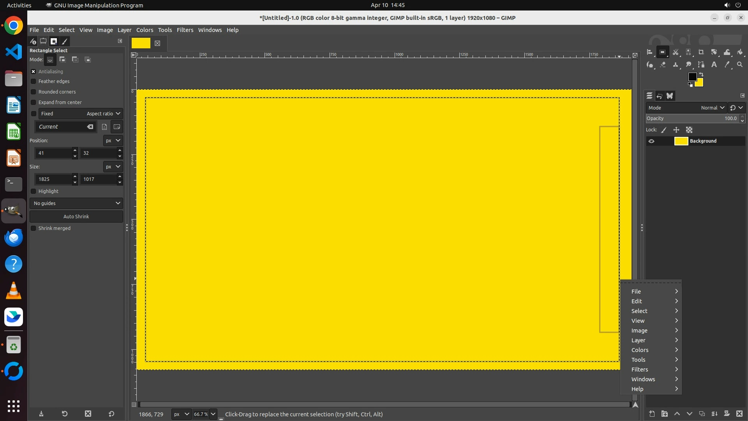Disable the Antialiasing checkbox
The width and height of the screenshot is (748, 421).
(x=34, y=71)
